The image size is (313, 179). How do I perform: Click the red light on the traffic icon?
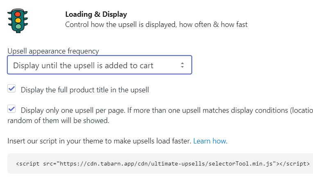[x=18, y=14]
